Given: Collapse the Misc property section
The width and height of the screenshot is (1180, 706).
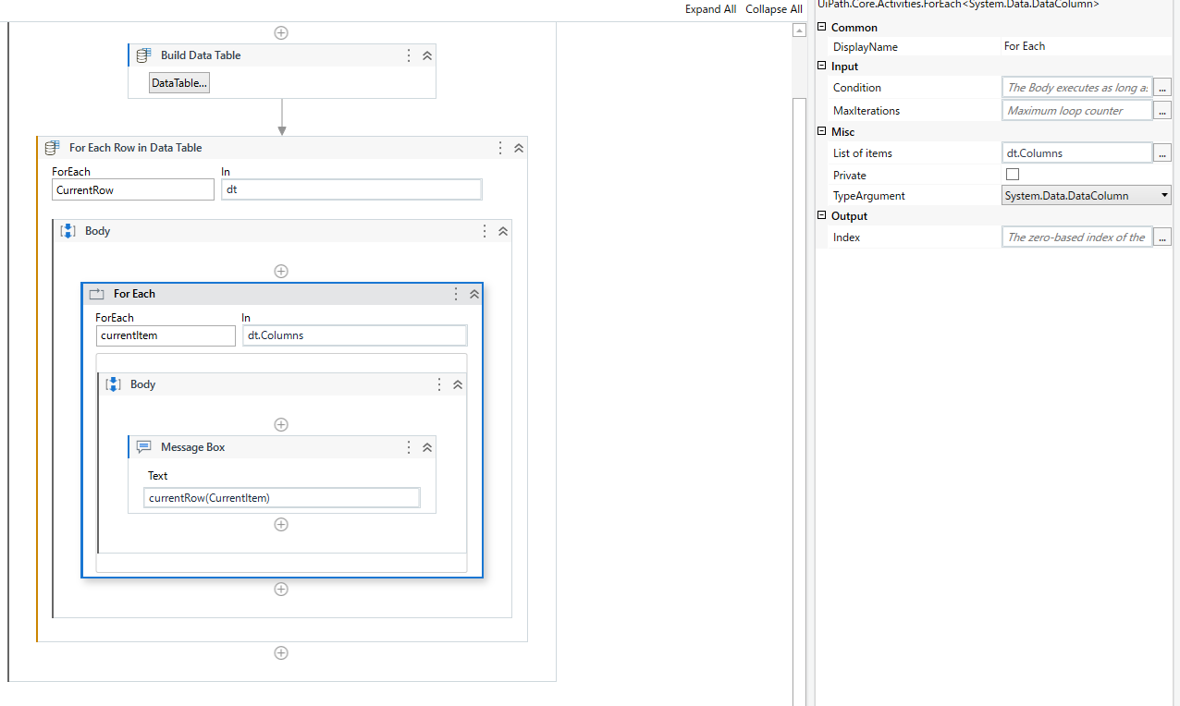Looking at the screenshot, I should 821,131.
